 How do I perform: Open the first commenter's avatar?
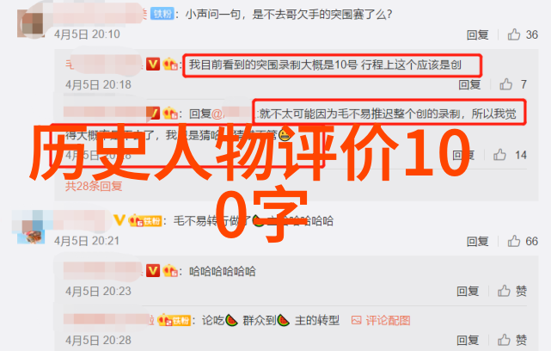pos(31,23)
